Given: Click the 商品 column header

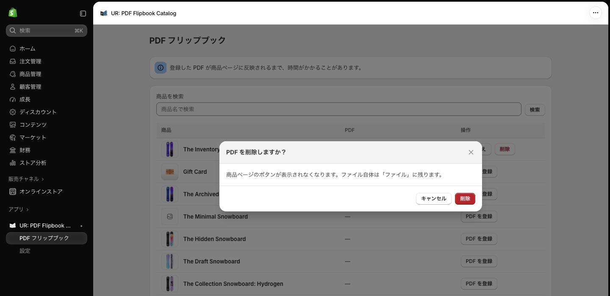Looking at the screenshot, I should pyautogui.click(x=166, y=130).
